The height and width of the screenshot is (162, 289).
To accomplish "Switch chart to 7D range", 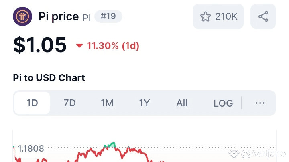I will click(69, 103).
